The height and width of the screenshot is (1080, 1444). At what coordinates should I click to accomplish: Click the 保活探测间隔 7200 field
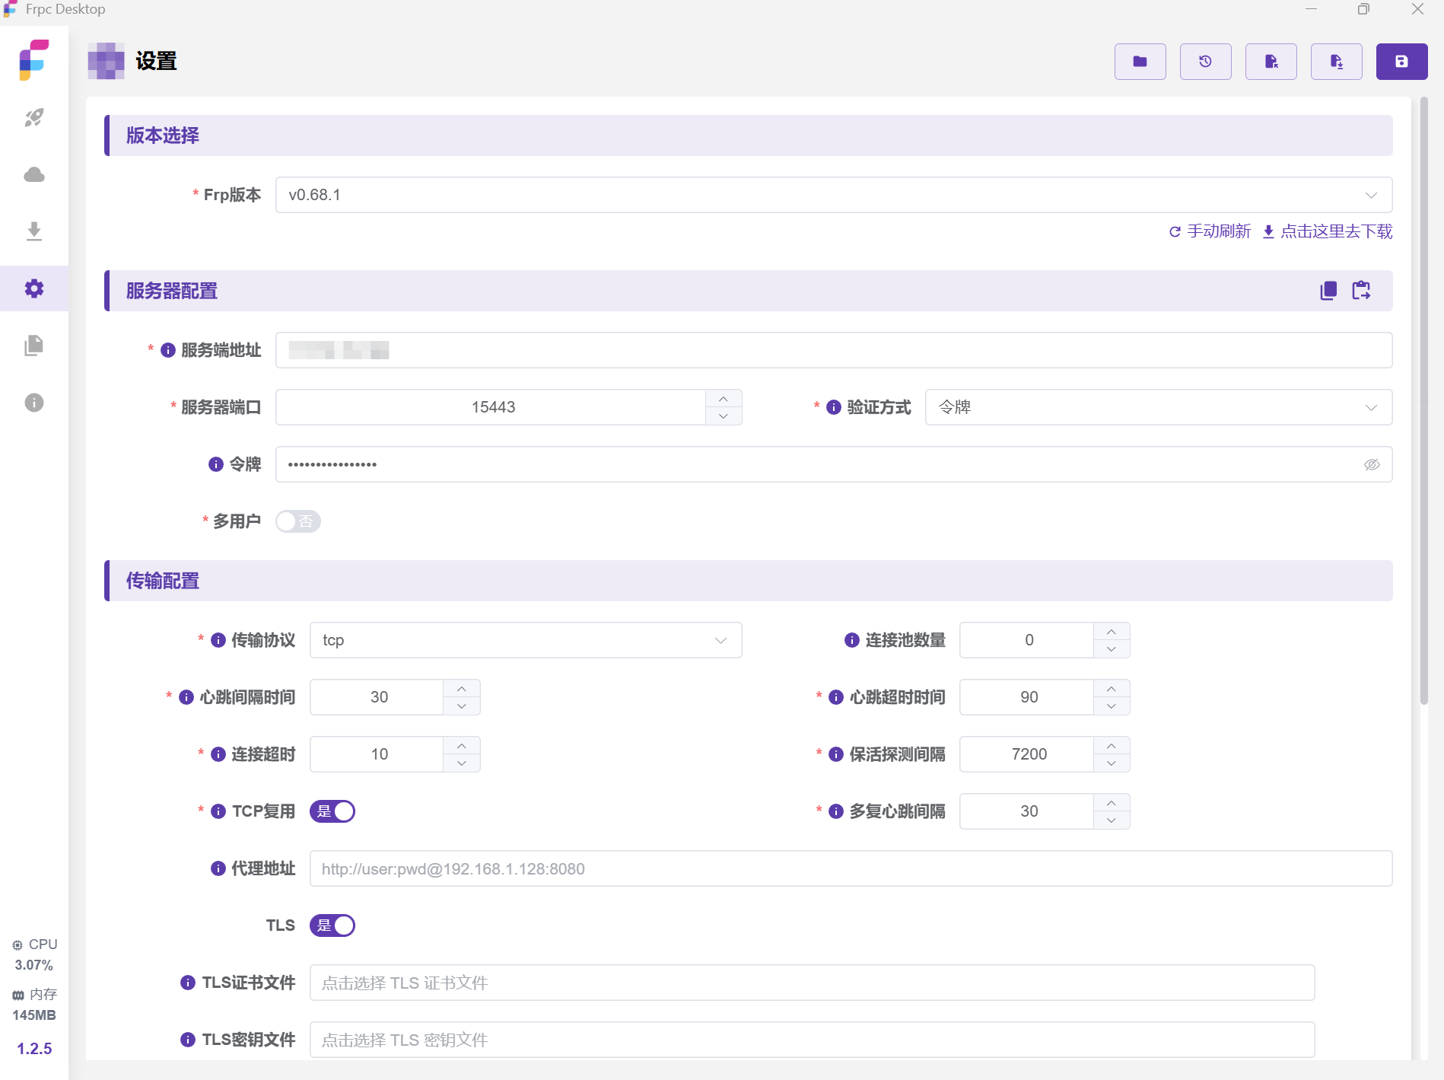click(x=1027, y=754)
